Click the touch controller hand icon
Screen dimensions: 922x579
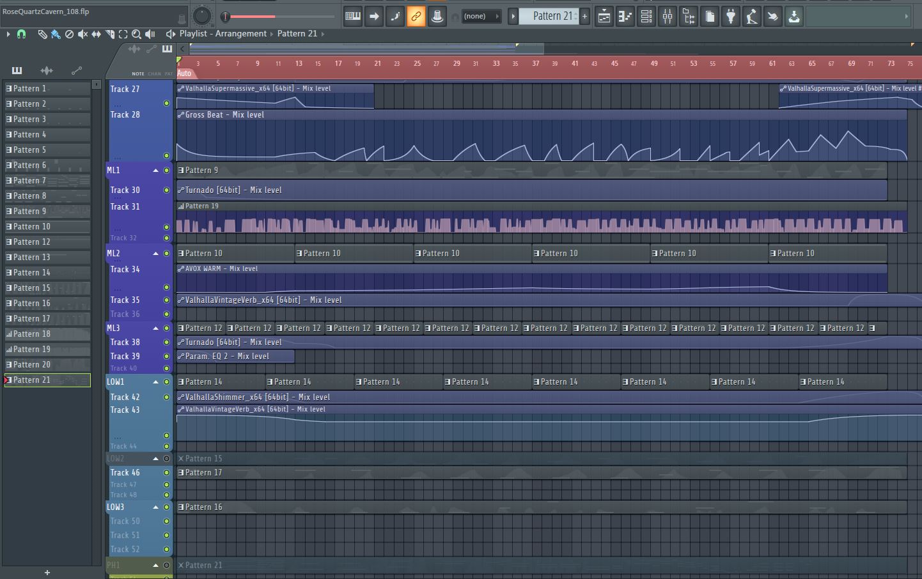[773, 17]
